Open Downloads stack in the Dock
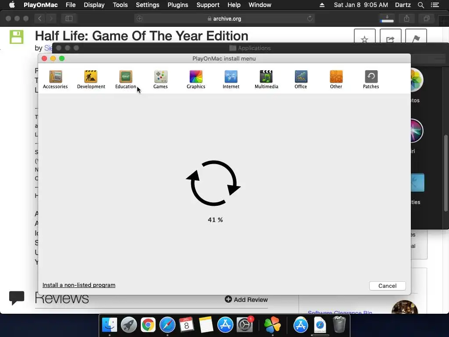Viewport: 449px width, 337px height. pyautogui.click(x=320, y=325)
